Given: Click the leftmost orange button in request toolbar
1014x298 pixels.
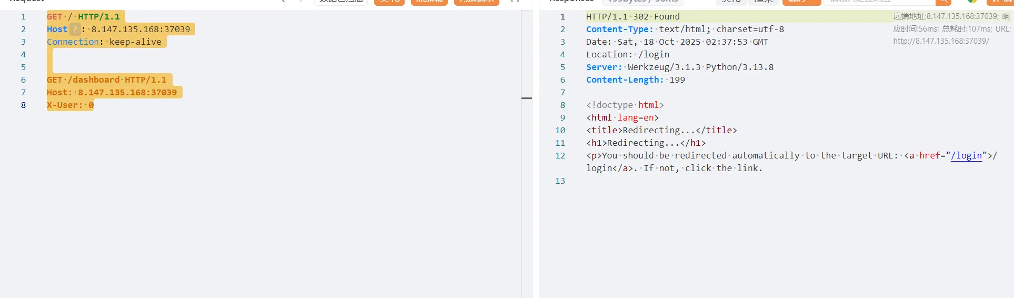Looking at the screenshot, I should (x=389, y=2).
